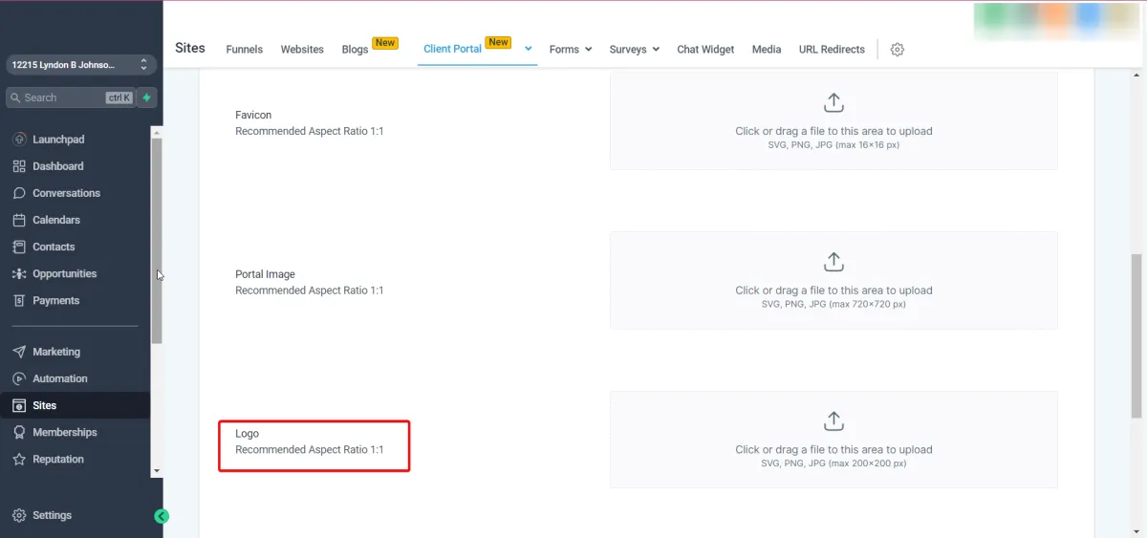
Task: Click the Automation icon in sidebar
Action: coord(19,378)
